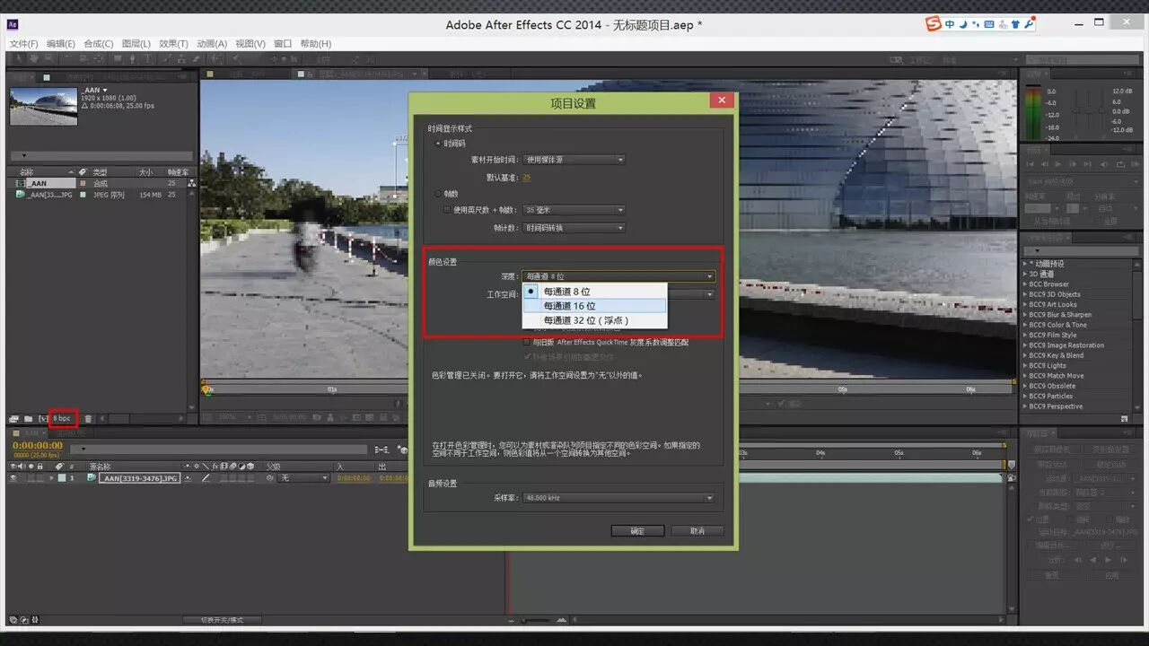The image size is (1149, 646).
Task: Click the trash icon in Project panel
Action: tap(88, 418)
